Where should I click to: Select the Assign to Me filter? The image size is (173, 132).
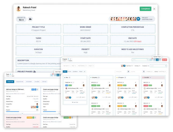11,82
